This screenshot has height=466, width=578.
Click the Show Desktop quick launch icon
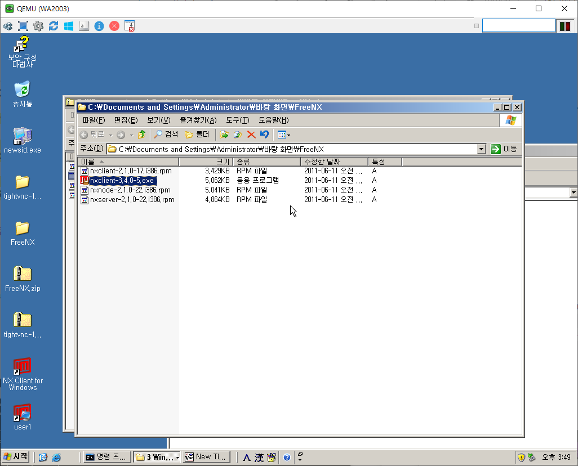coord(43,458)
